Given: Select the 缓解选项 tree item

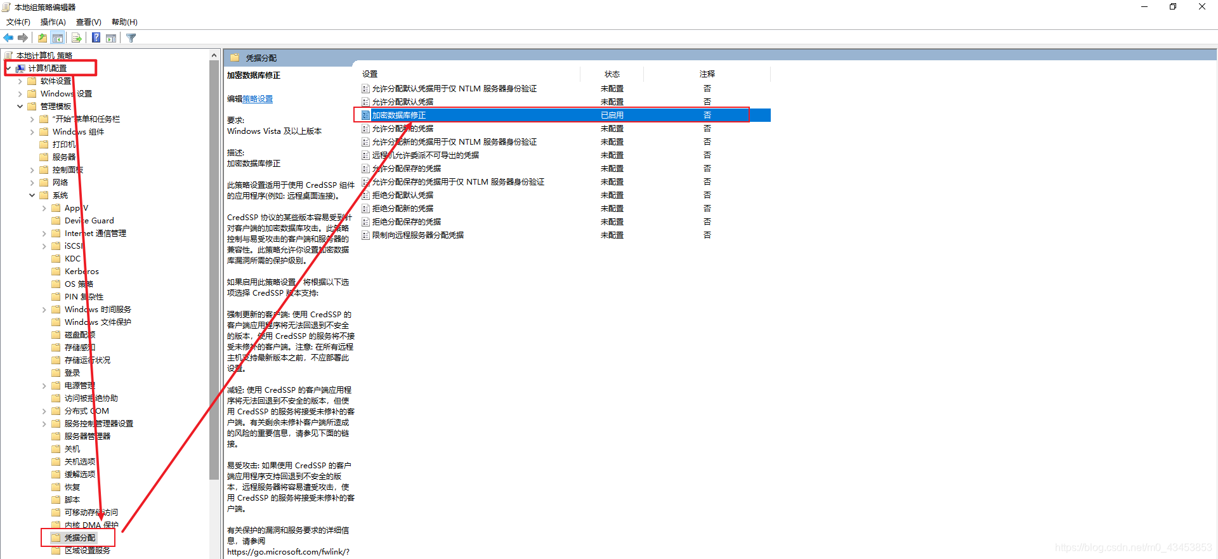Looking at the screenshot, I should pos(80,475).
